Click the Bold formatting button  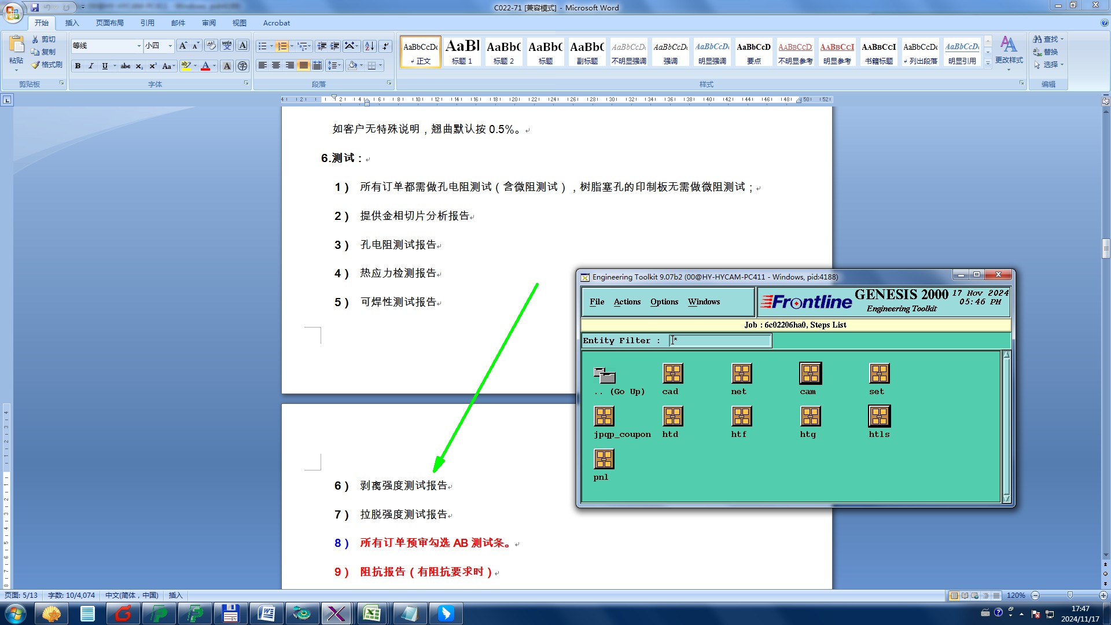pos(78,66)
